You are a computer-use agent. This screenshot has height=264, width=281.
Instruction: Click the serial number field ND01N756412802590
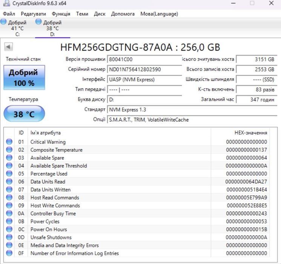coord(144,69)
